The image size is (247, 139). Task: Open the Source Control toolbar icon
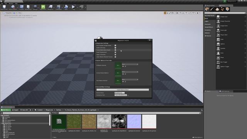[13, 7]
